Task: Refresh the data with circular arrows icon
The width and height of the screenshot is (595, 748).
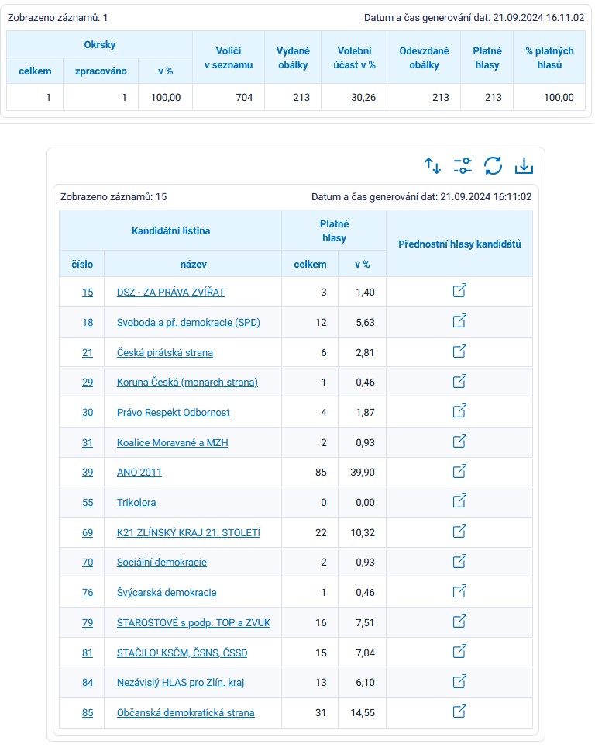Action: (x=494, y=165)
